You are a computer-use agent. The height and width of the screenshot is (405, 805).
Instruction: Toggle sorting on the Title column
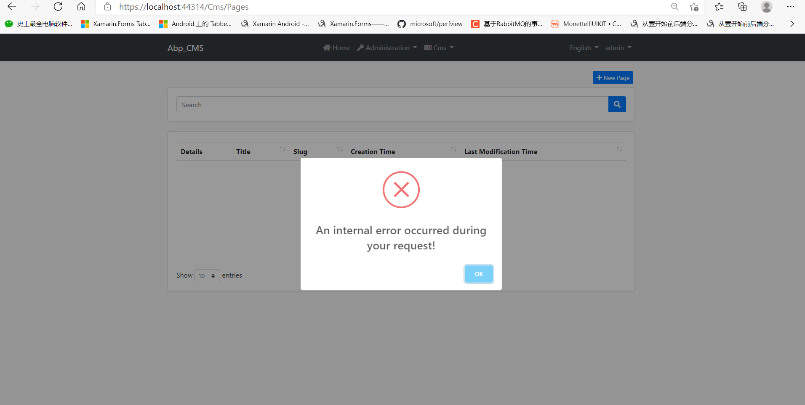(283, 149)
